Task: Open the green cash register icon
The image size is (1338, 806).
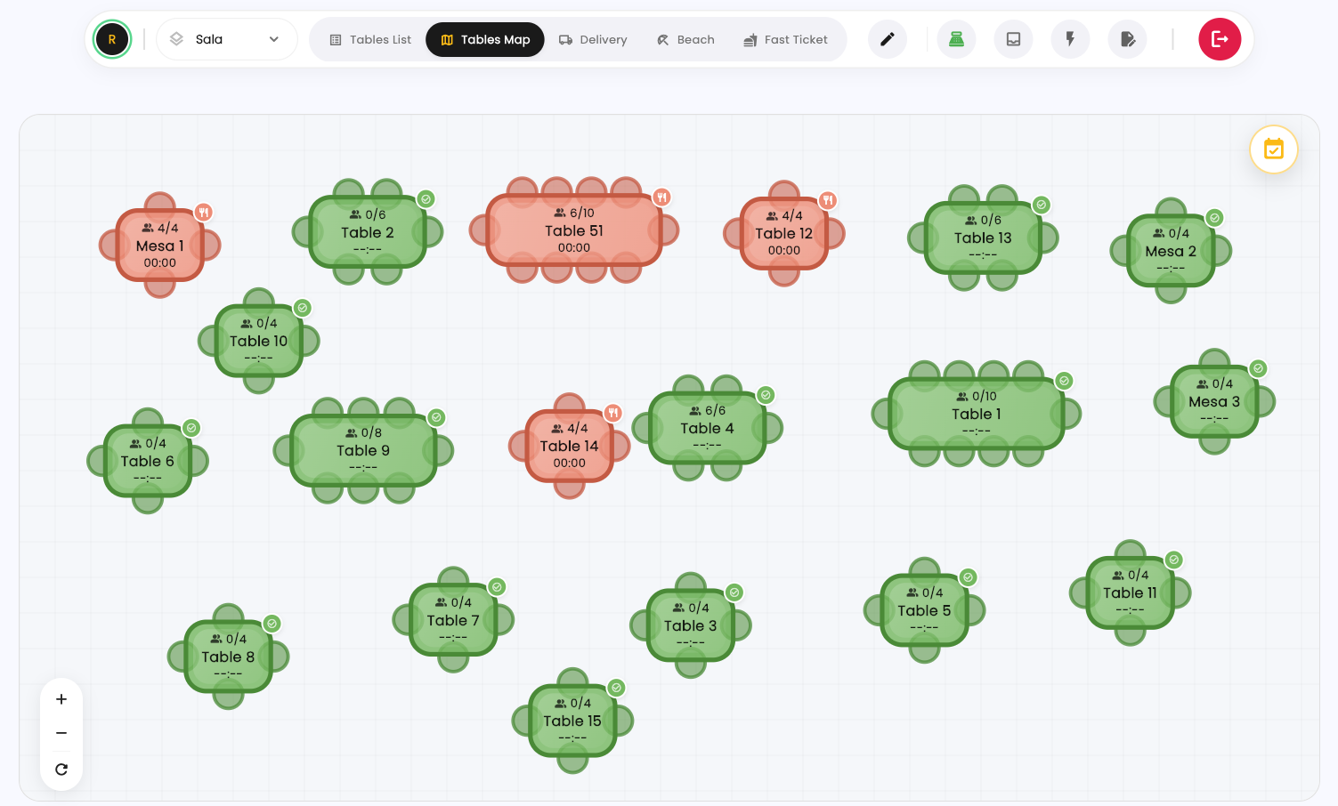Action: pos(956,39)
